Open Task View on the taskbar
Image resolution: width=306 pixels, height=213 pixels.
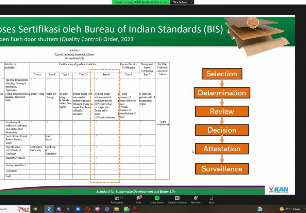tap(35, 209)
